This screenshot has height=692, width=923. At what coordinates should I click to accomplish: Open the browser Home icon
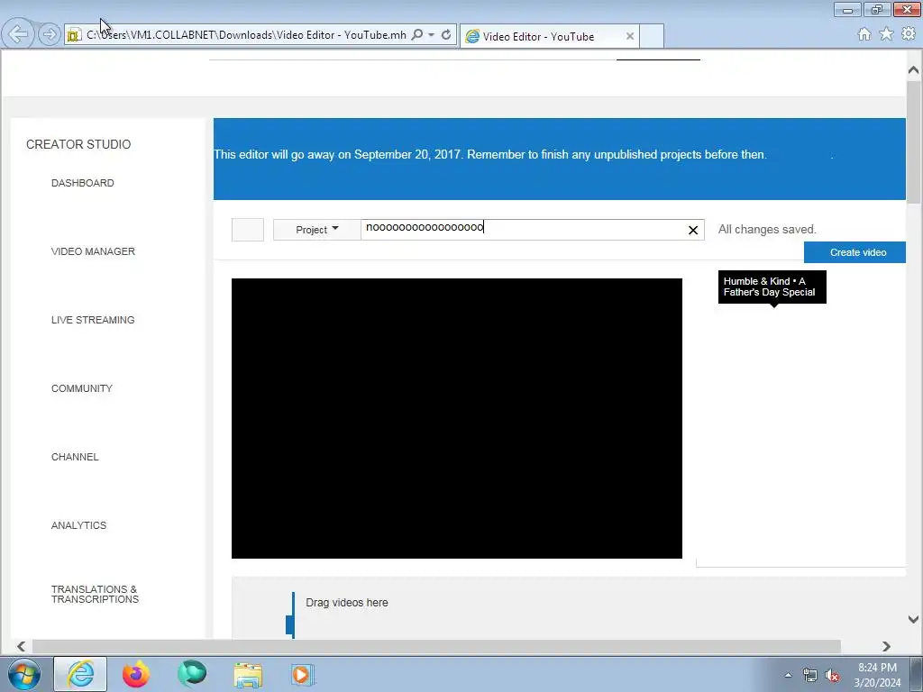(x=864, y=34)
